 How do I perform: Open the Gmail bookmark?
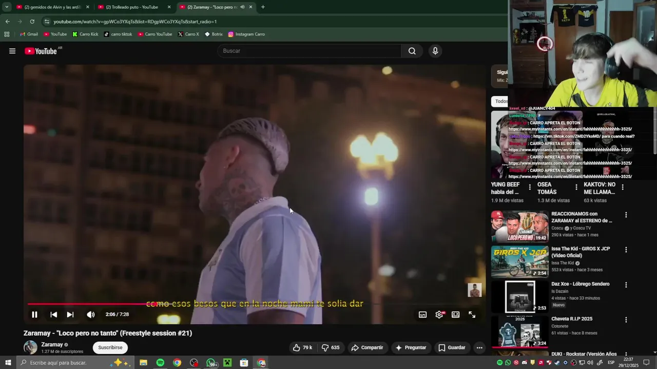point(29,34)
